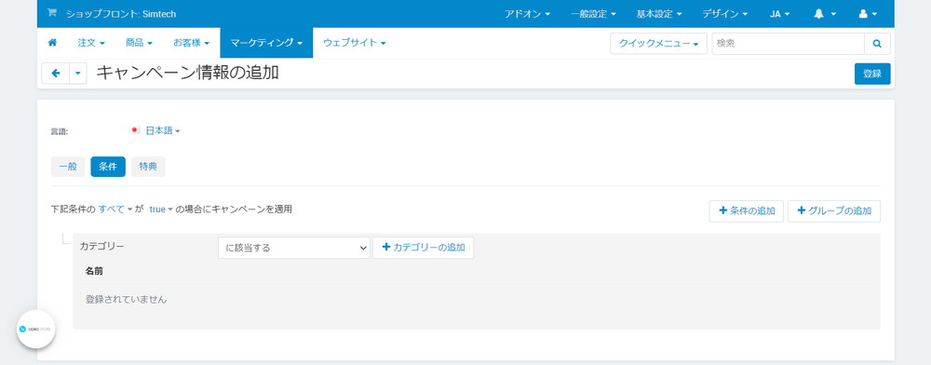Open the マーケティング menu
The width and height of the screenshot is (931, 365).
266,43
